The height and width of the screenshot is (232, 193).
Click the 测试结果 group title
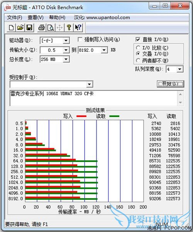pos(95,110)
